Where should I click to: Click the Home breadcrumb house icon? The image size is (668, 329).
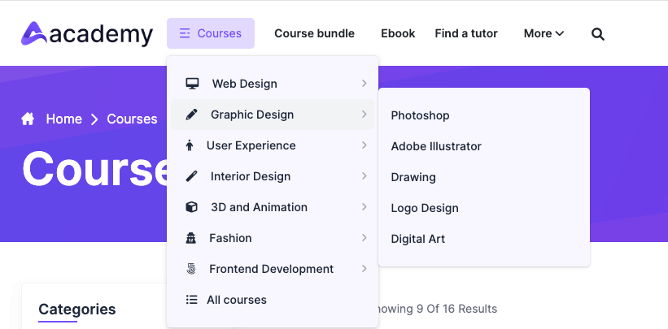point(28,119)
